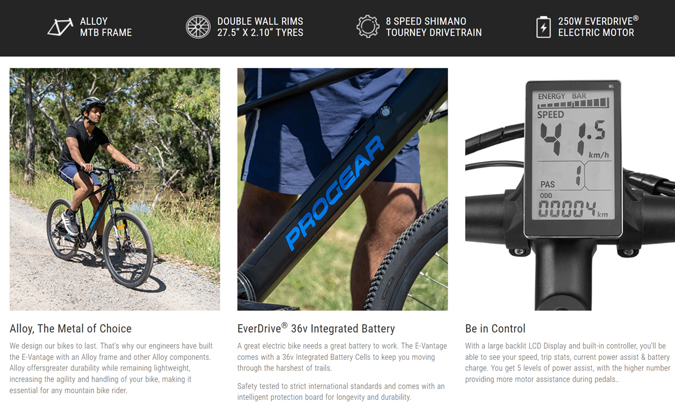Click the energy bar on LCD display
The image size is (675, 416).
coord(573,100)
